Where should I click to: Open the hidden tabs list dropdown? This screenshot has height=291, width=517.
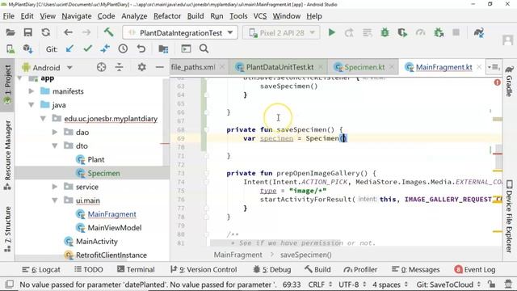494,67
